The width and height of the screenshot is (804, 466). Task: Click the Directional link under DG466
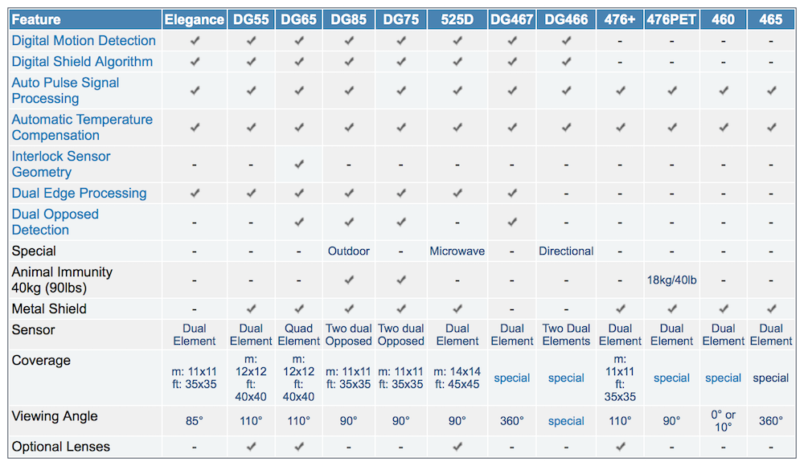[x=566, y=251]
